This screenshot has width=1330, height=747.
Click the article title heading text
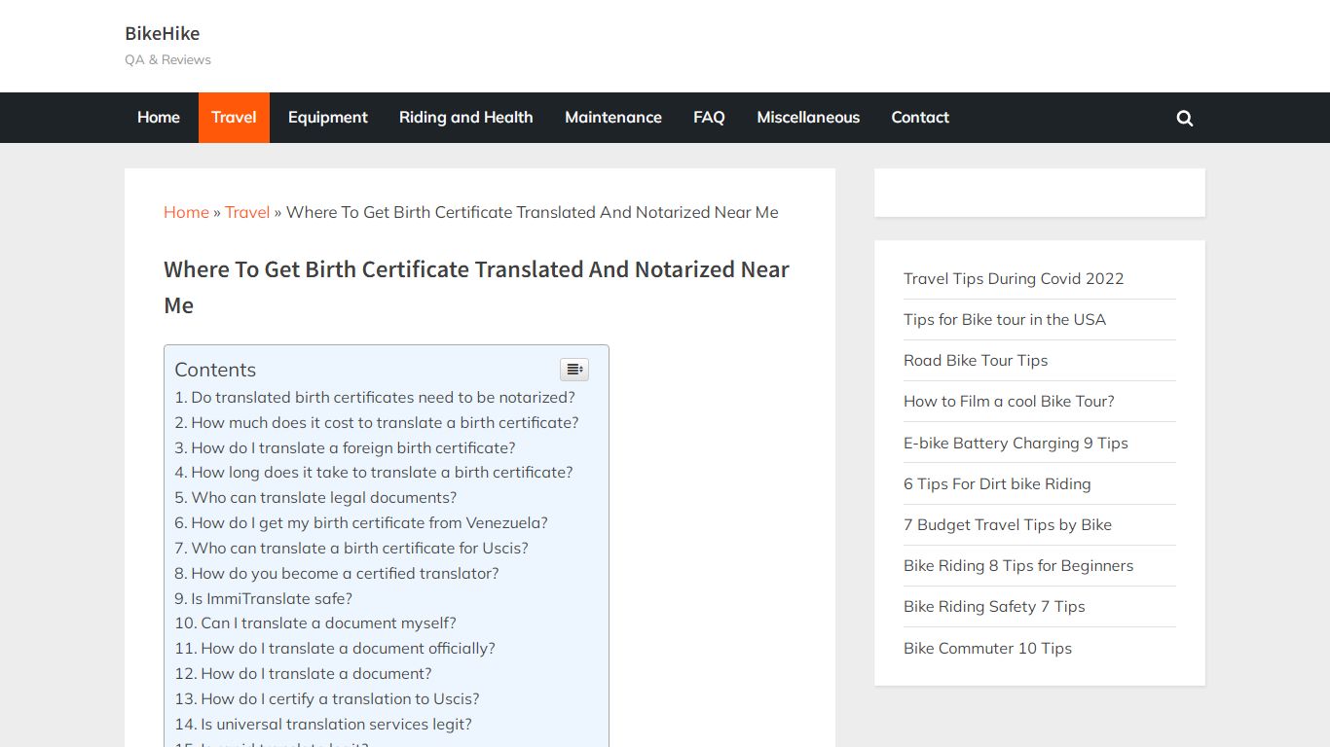click(x=476, y=287)
